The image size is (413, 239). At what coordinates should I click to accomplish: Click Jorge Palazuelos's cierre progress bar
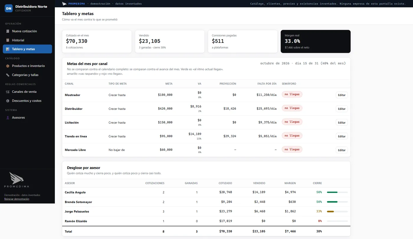click(x=337, y=212)
